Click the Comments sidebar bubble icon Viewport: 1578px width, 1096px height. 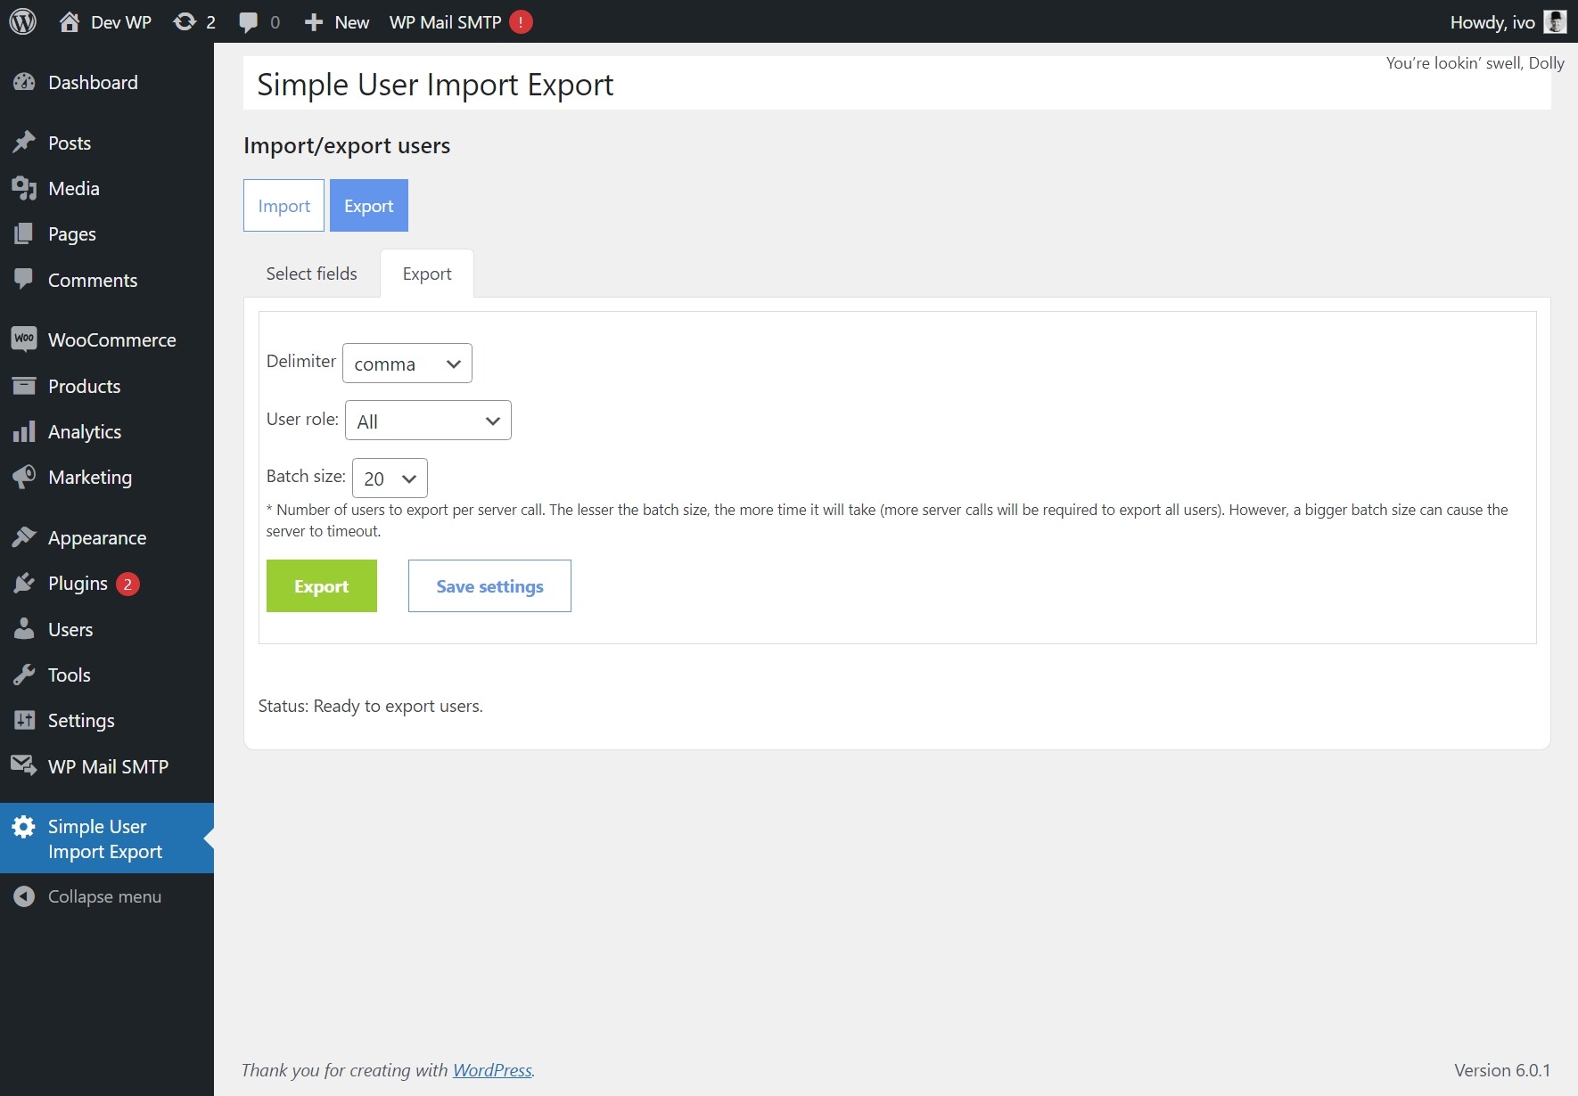coord(24,279)
